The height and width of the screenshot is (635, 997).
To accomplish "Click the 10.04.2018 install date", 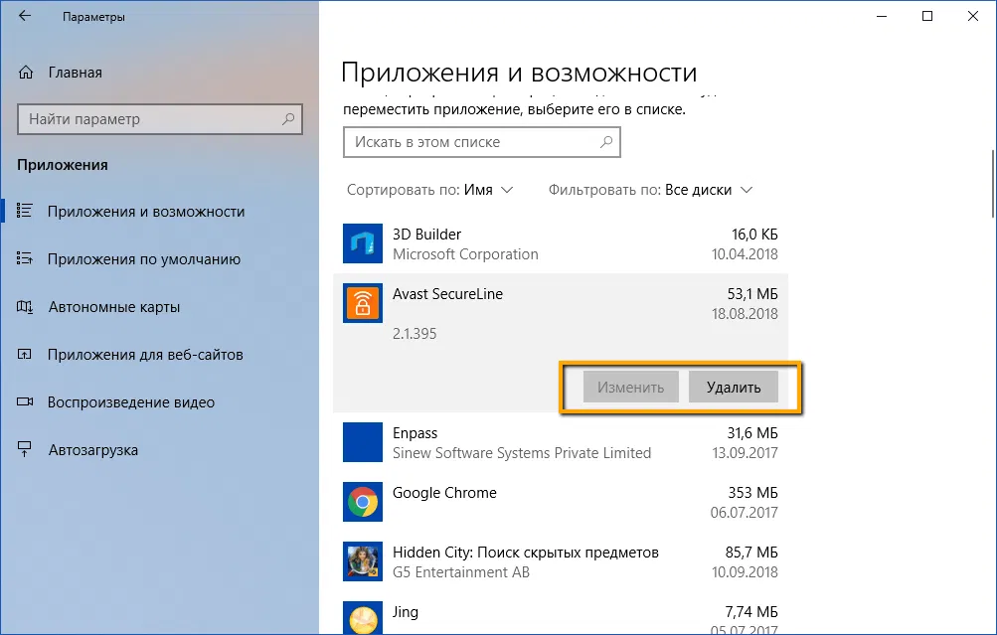I will 745,254.
